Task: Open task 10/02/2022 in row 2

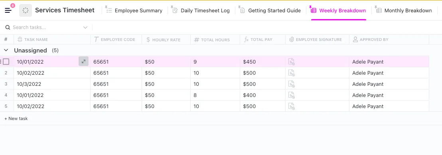Action: (30, 73)
